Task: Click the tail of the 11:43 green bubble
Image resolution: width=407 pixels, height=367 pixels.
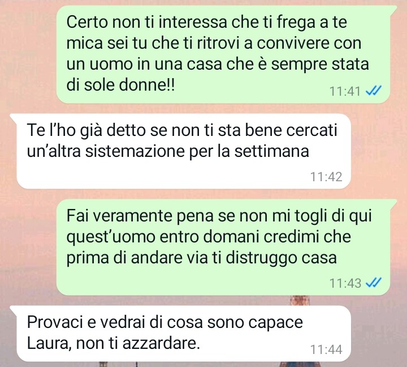Action: [x=393, y=204]
